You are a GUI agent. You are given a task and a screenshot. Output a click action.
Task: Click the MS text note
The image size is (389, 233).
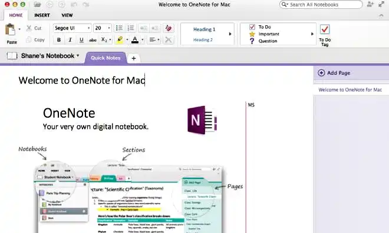[x=251, y=105]
